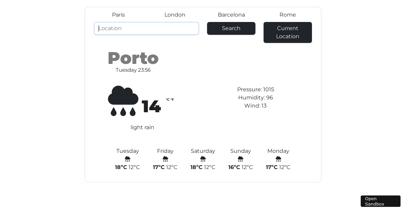Click the Current Location button

point(288,32)
